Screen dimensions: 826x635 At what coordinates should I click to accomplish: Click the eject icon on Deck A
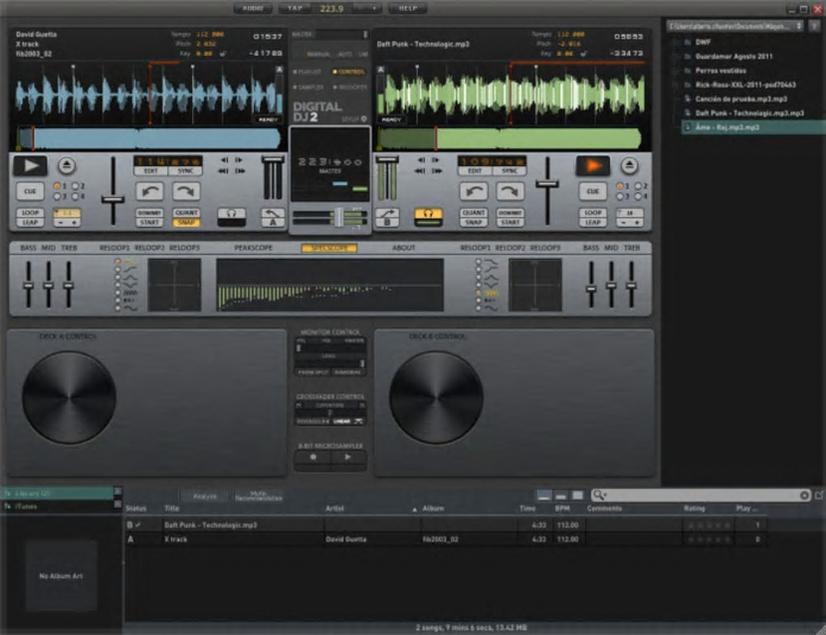pyautogui.click(x=66, y=165)
